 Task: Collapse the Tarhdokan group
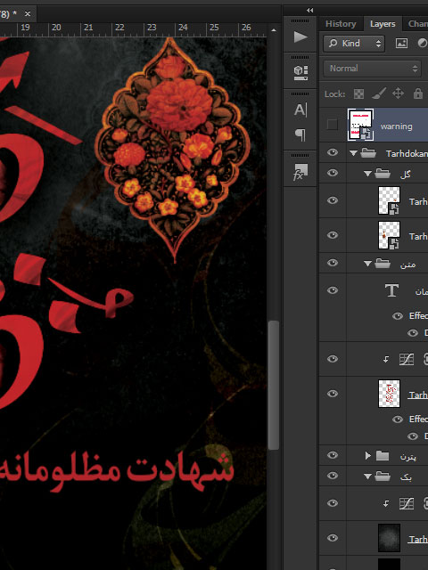coord(353,153)
